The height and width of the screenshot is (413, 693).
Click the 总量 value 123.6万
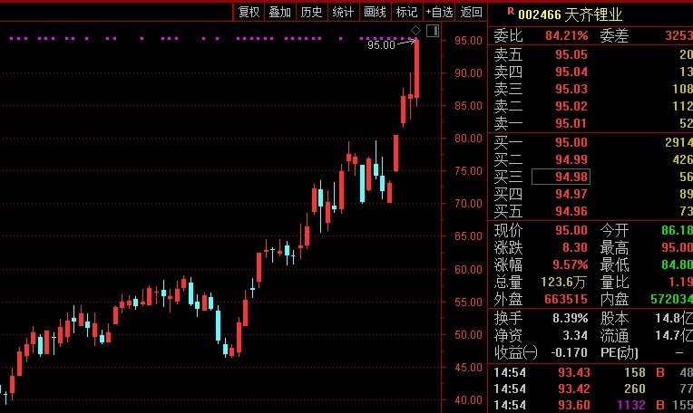coord(563,282)
